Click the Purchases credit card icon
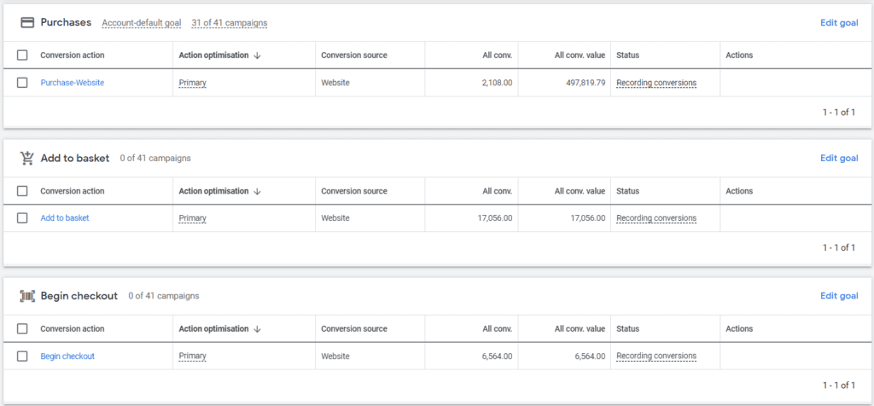 pyautogui.click(x=27, y=23)
